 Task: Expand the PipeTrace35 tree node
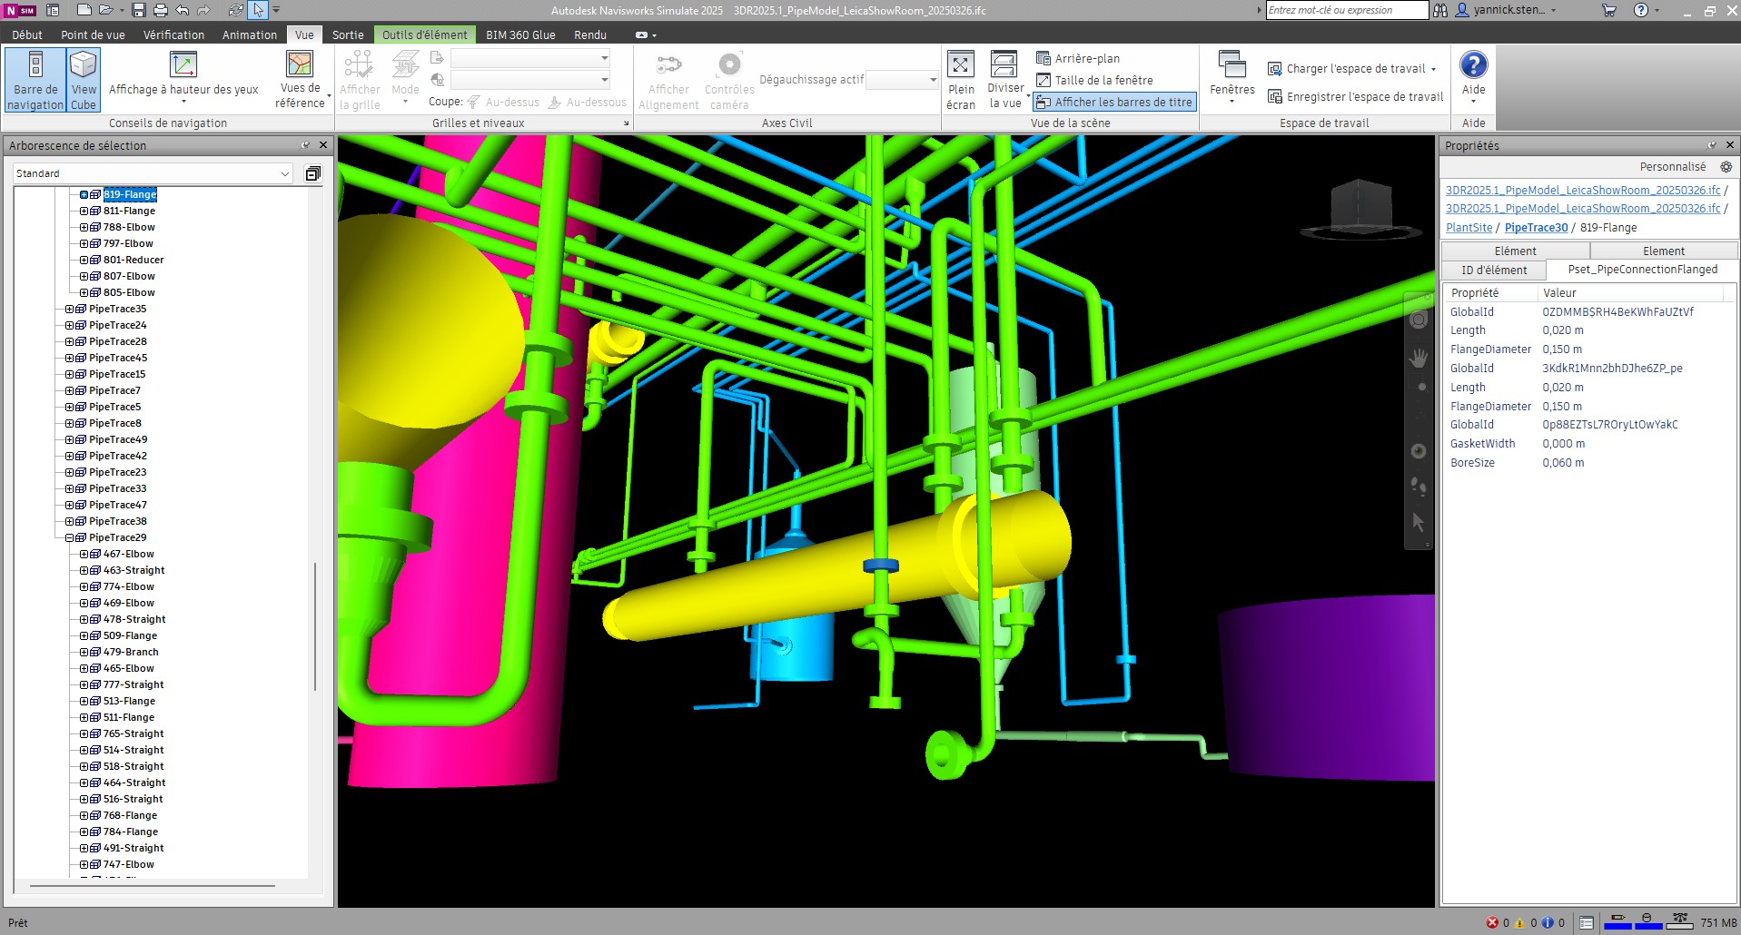tap(71, 309)
